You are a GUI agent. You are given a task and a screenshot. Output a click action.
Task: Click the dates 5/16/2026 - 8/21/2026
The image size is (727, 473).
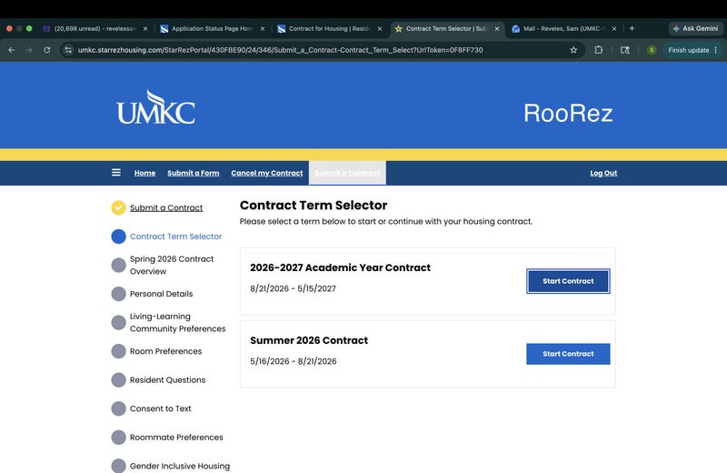click(293, 362)
